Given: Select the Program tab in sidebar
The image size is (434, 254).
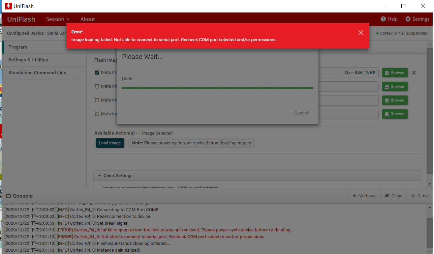Looking at the screenshot, I should click(44, 47).
